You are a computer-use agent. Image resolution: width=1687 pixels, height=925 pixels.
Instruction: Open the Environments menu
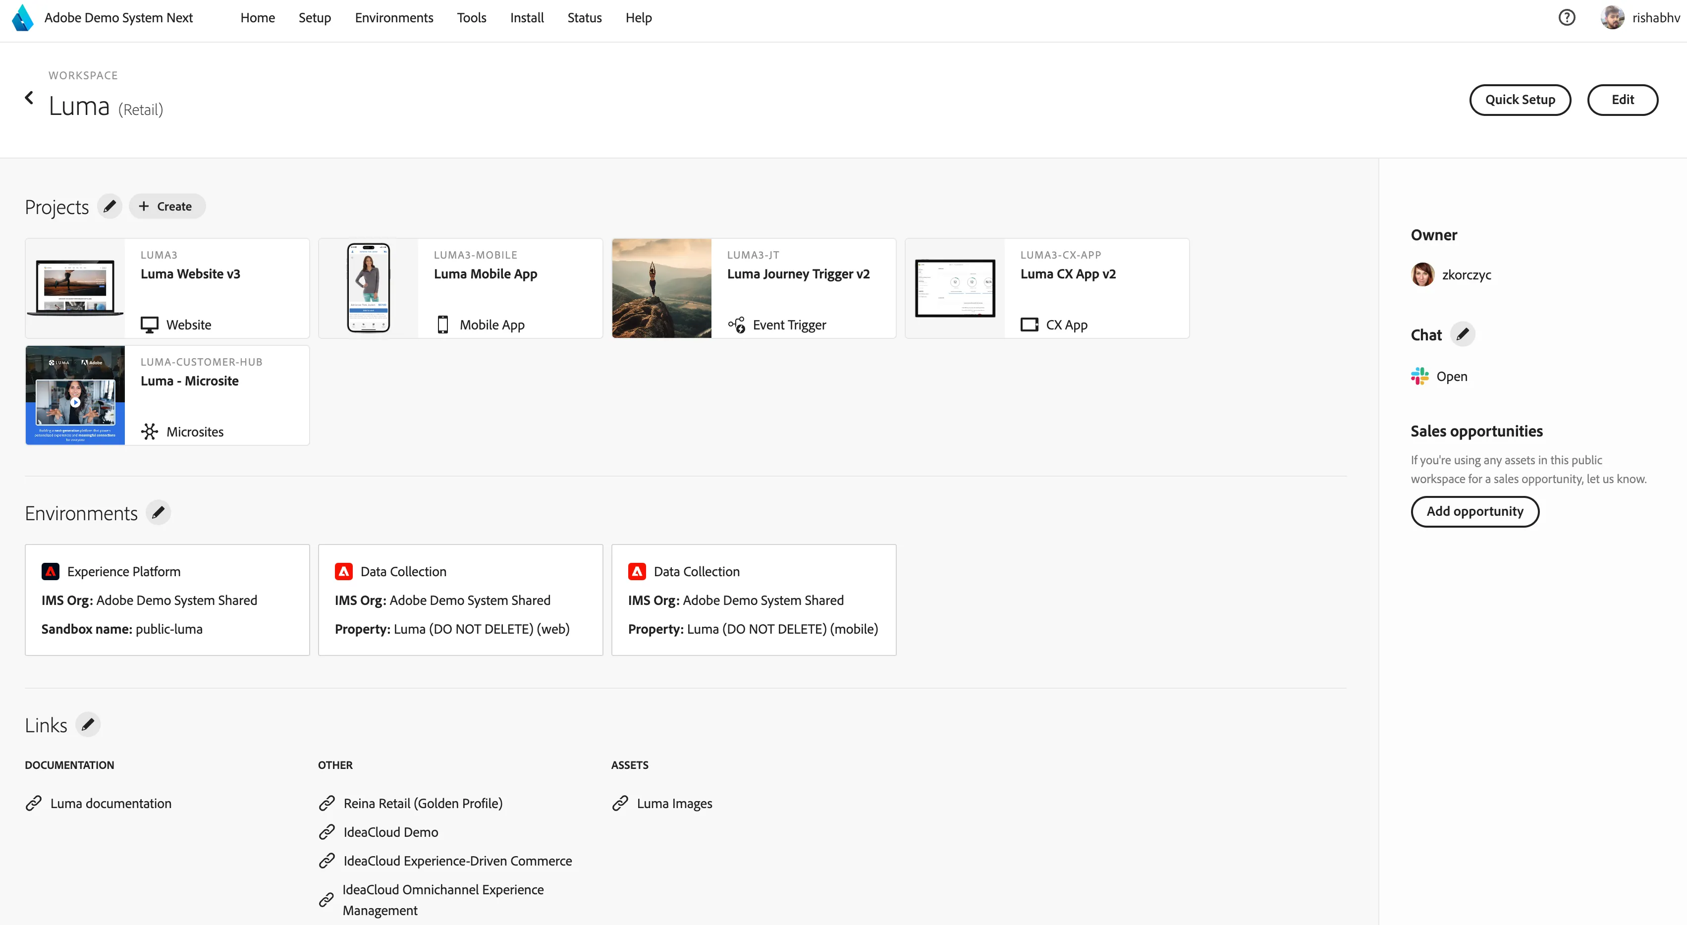pos(393,18)
